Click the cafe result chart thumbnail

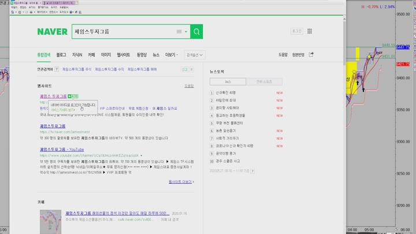point(50,222)
